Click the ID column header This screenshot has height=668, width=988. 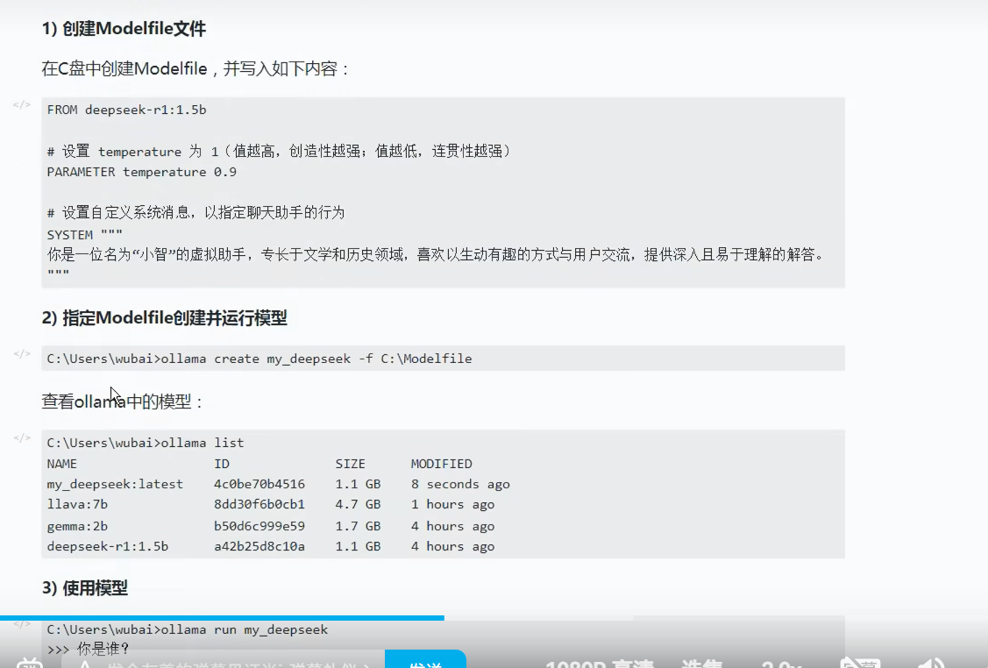click(x=222, y=464)
